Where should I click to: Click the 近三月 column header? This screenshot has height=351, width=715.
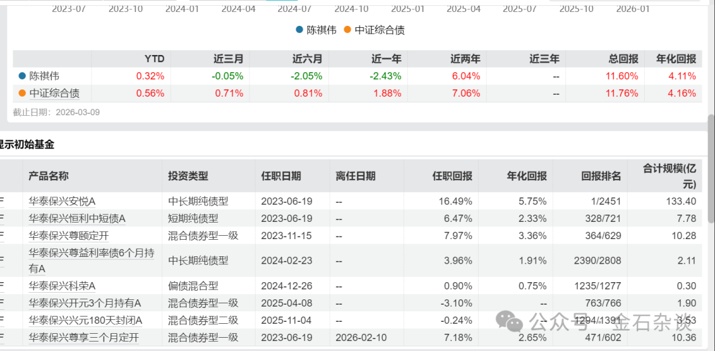[x=228, y=59]
